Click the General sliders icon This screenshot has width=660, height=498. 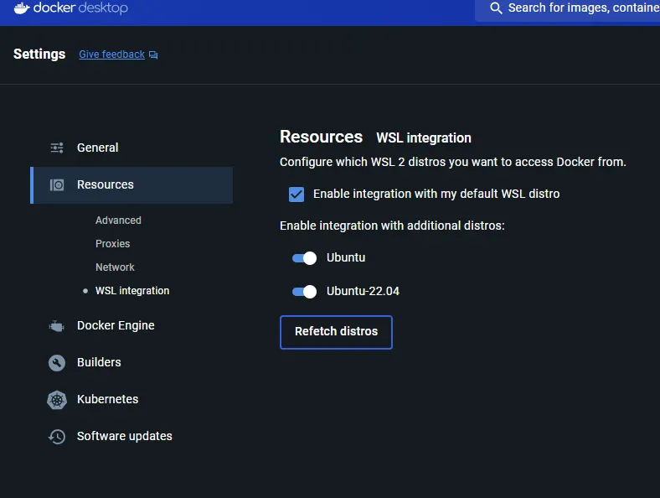tap(57, 148)
